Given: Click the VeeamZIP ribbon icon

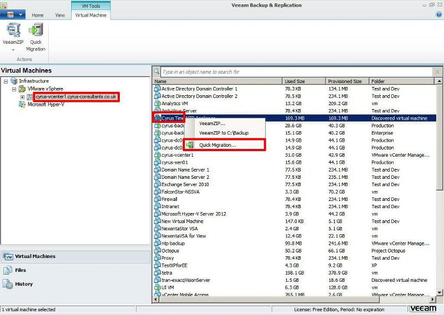Looking at the screenshot, I should coord(13,30).
